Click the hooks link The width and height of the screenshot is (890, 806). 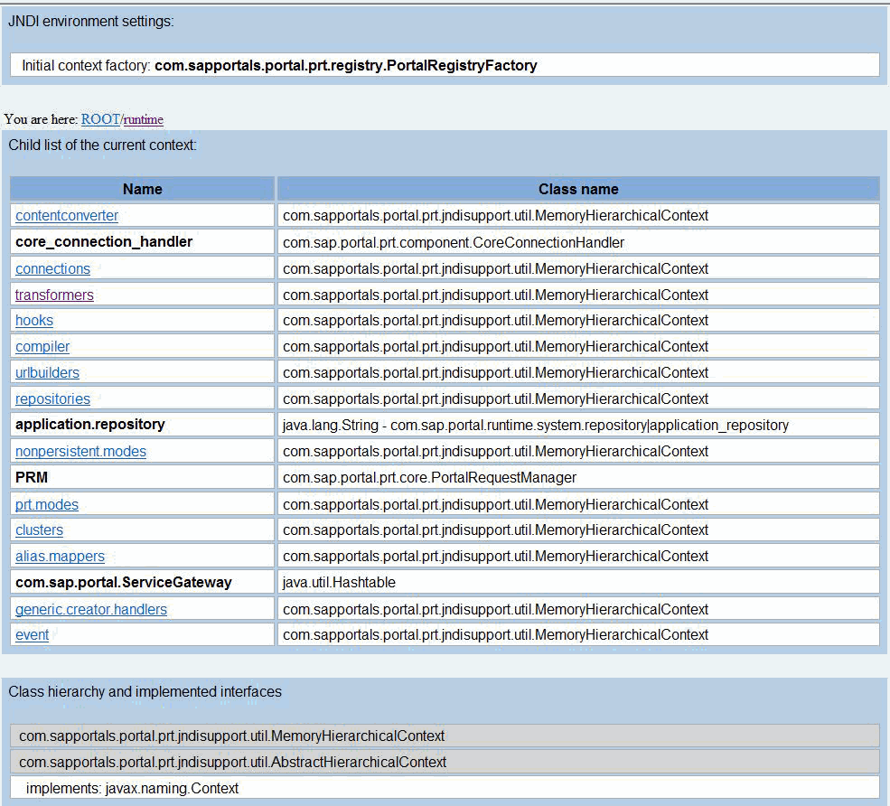click(34, 321)
